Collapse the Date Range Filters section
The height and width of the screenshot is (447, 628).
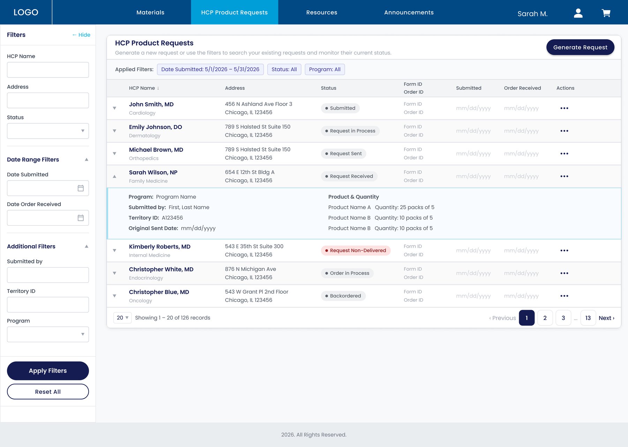click(87, 160)
